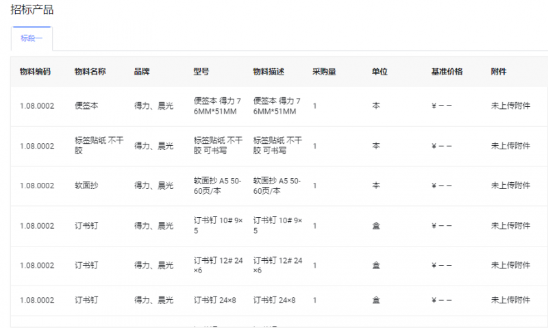Viewport: 548px width, 328px height.
Task: Click the model cell 标签贴纸 不干胶 可书写
Action: click(x=218, y=146)
